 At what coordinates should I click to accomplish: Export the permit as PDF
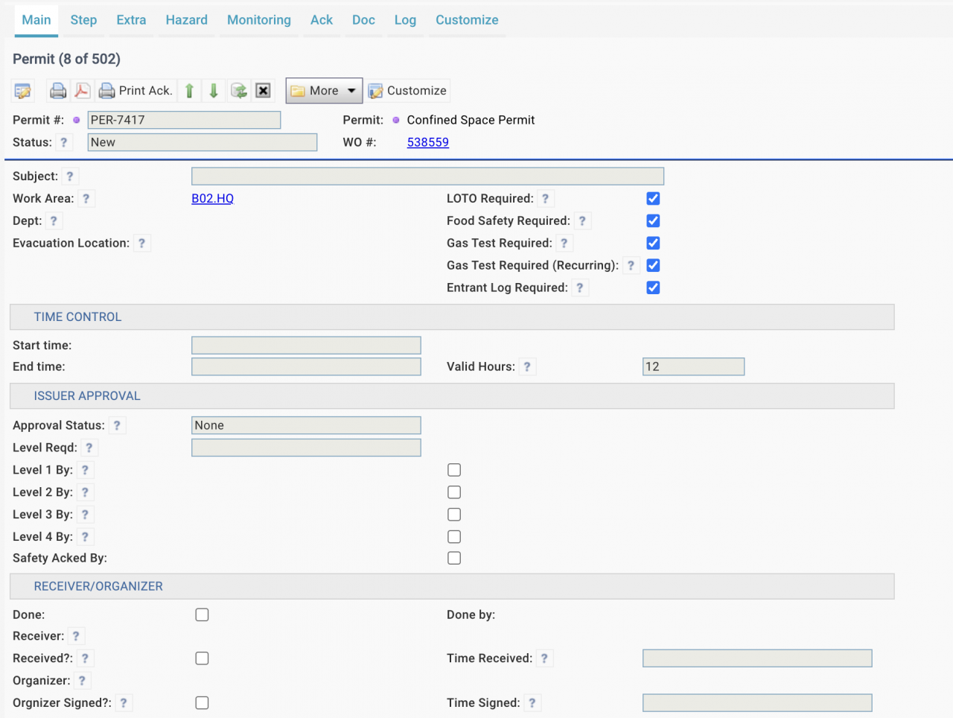(82, 91)
